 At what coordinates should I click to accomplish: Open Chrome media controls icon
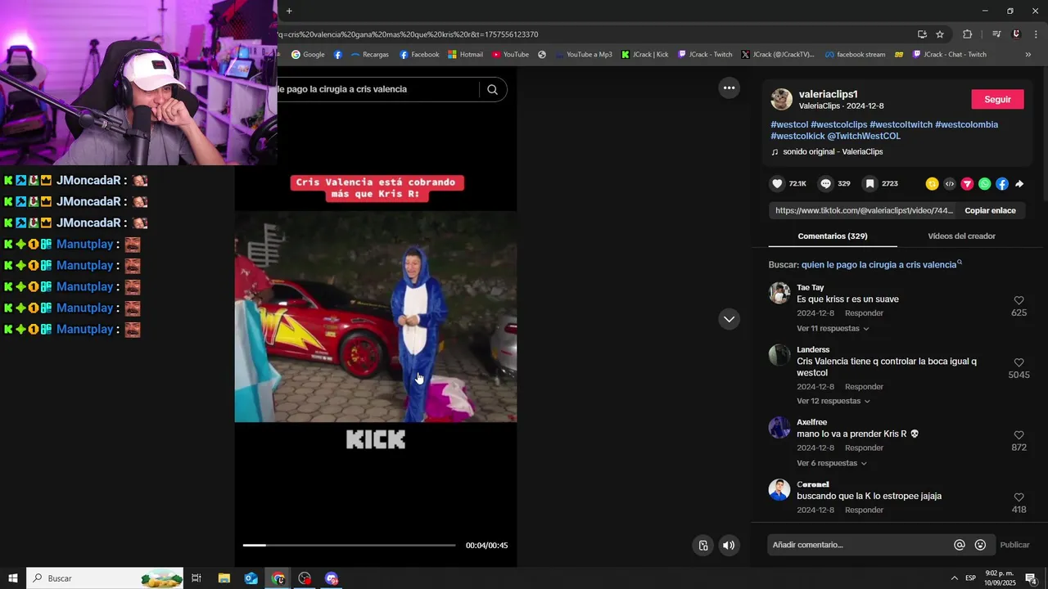996,34
